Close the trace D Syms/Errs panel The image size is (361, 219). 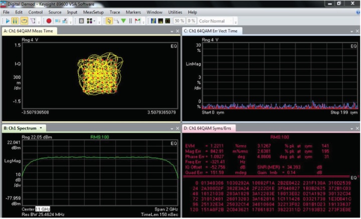point(357,128)
